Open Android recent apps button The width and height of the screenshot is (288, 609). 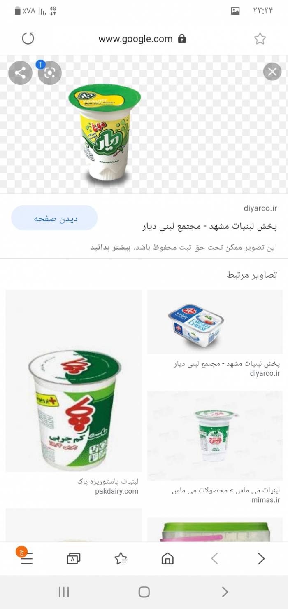[x=64, y=592]
